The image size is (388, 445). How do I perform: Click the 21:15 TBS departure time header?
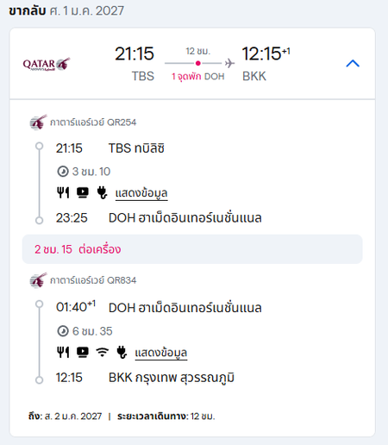pos(135,64)
